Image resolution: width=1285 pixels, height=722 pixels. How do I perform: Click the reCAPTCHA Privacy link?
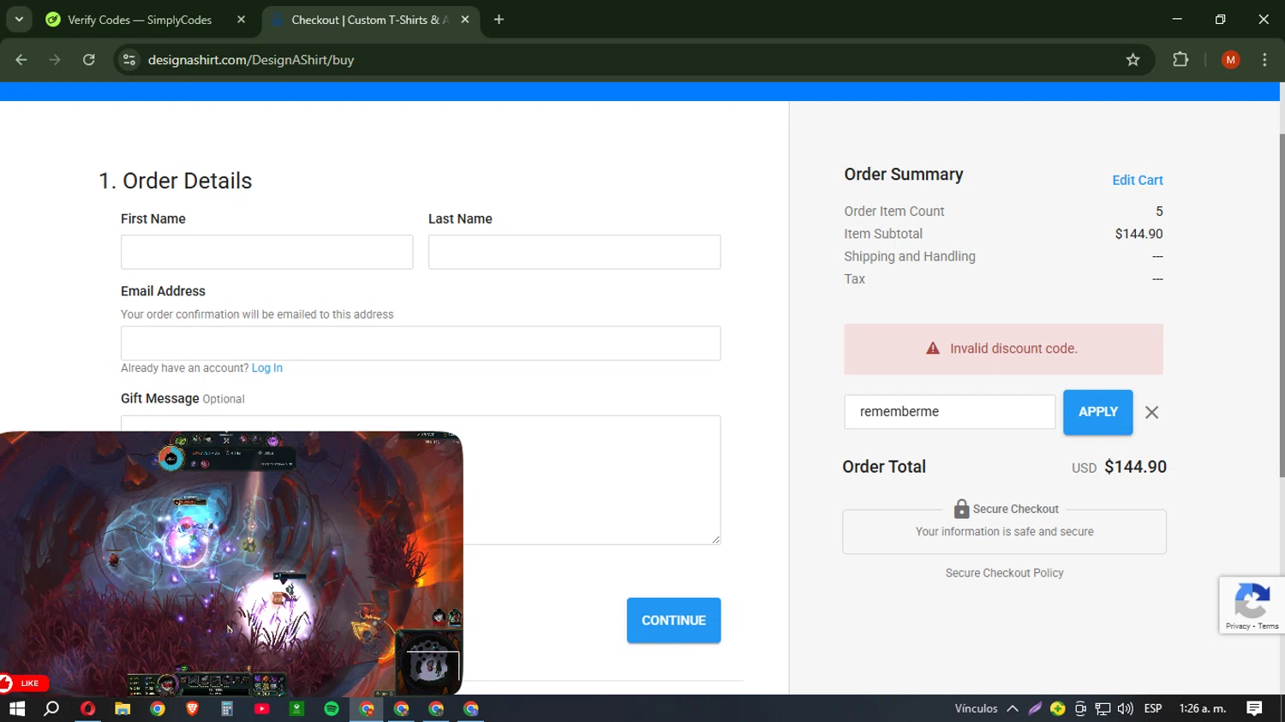1237,626
